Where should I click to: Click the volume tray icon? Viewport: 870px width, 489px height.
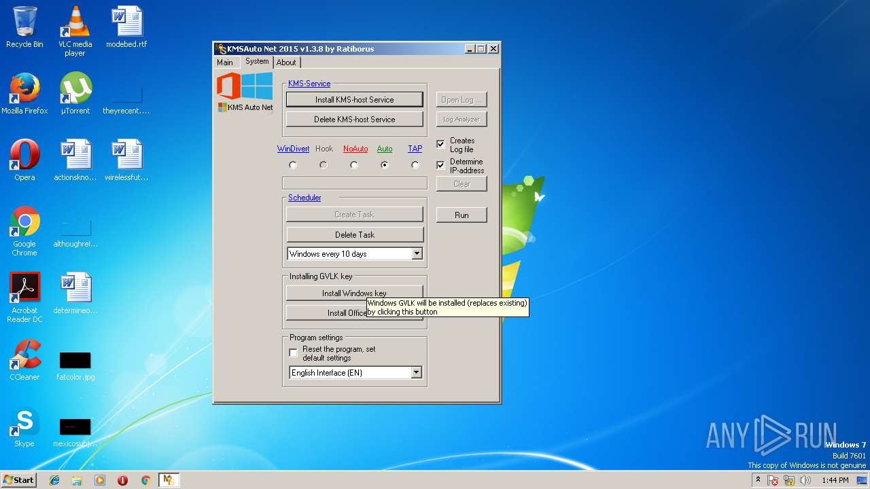tap(805, 480)
